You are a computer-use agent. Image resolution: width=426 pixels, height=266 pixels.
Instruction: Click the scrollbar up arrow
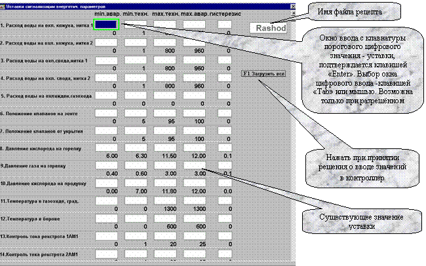293,13
